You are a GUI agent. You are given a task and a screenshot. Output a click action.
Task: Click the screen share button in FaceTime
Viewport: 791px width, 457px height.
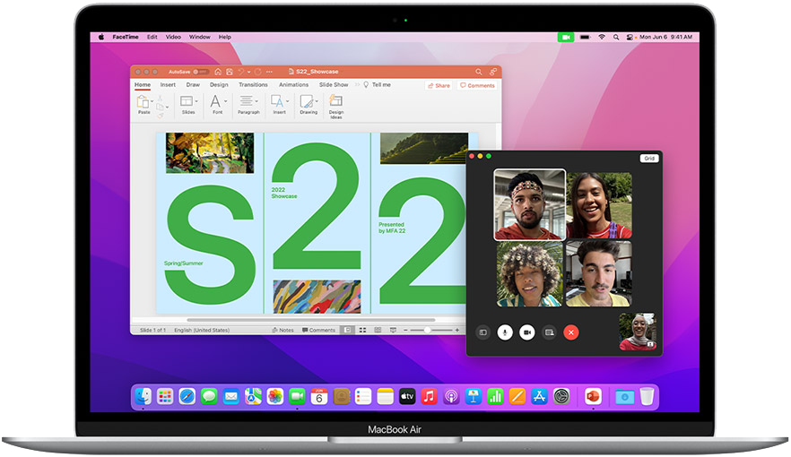[x=550, y=332]
